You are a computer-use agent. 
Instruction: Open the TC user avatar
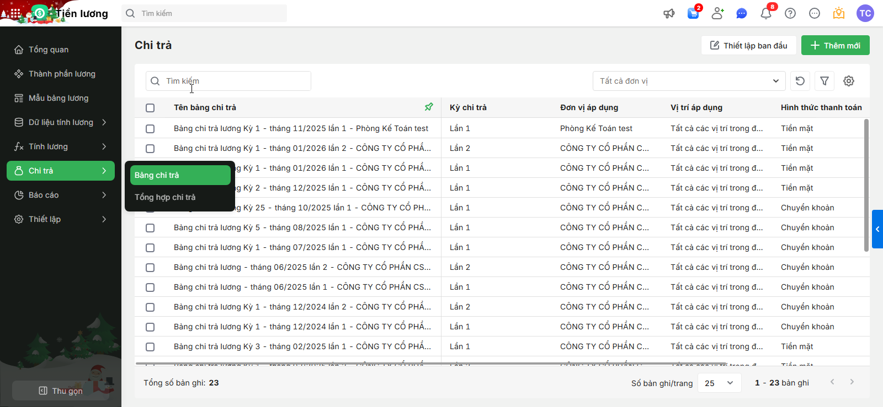pos(865,13)
